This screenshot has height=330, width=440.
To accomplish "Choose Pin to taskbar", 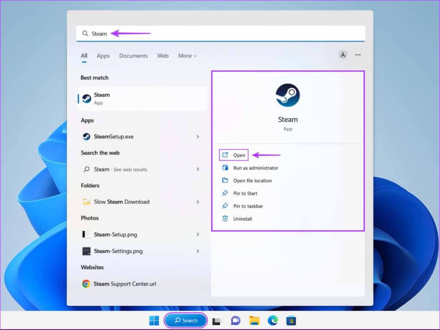I will (x=248, y=206).
